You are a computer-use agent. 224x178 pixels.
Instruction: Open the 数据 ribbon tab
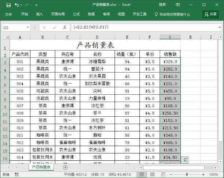(91, 14)
